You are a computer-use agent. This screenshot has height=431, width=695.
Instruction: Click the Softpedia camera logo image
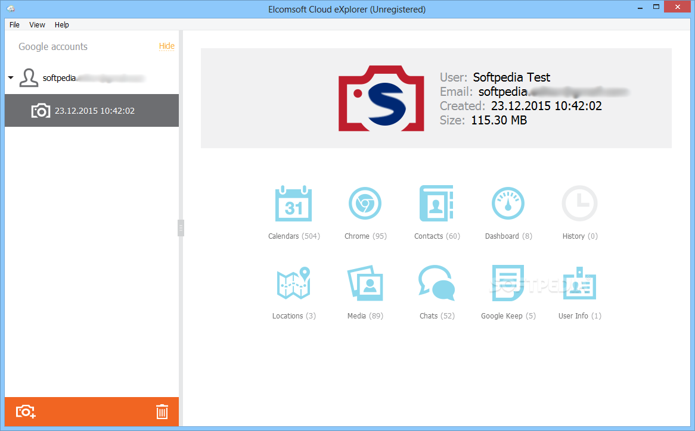click(x=381, y=98)
